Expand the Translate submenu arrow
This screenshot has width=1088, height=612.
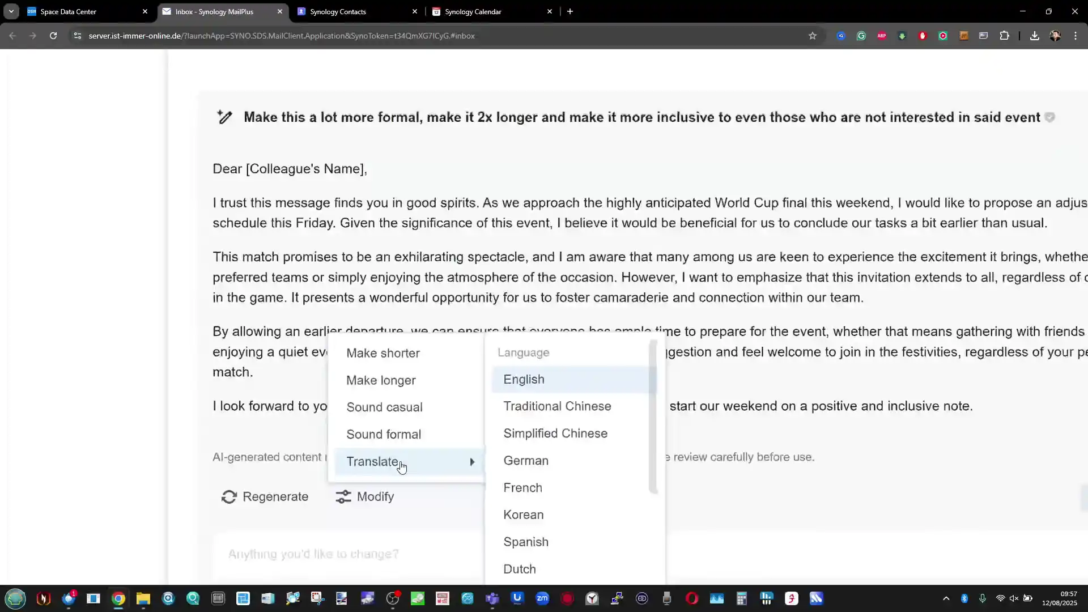pyautogui.click(x=472, y=462)
